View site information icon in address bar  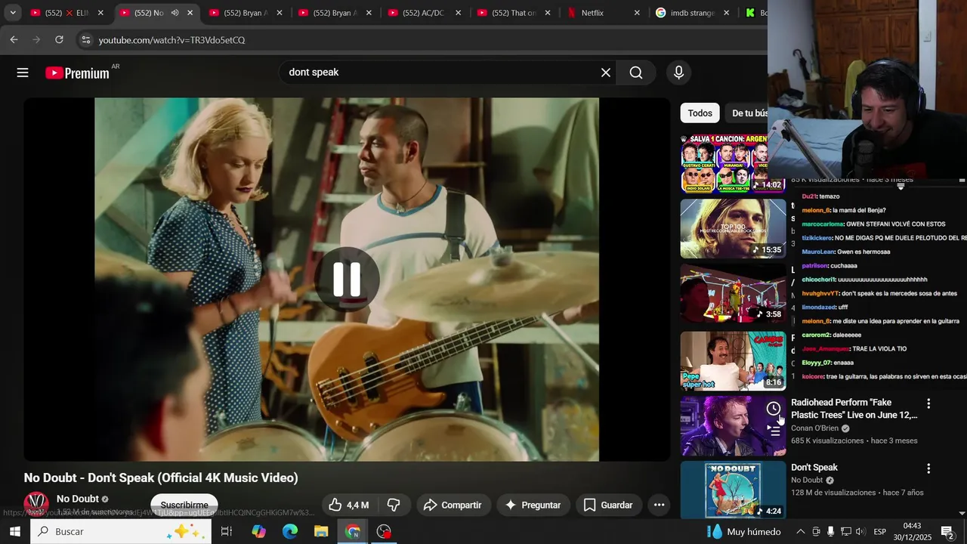pos(85,40)
